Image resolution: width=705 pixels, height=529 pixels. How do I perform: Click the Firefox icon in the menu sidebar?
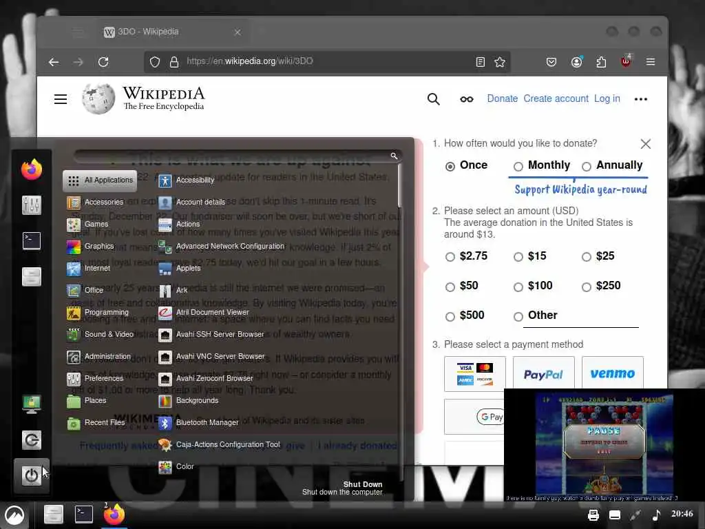(x=32, y=169)
